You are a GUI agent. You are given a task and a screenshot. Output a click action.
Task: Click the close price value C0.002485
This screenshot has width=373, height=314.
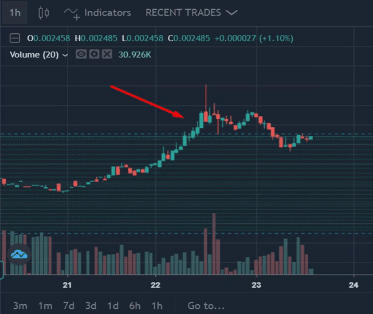coord(189,38)
